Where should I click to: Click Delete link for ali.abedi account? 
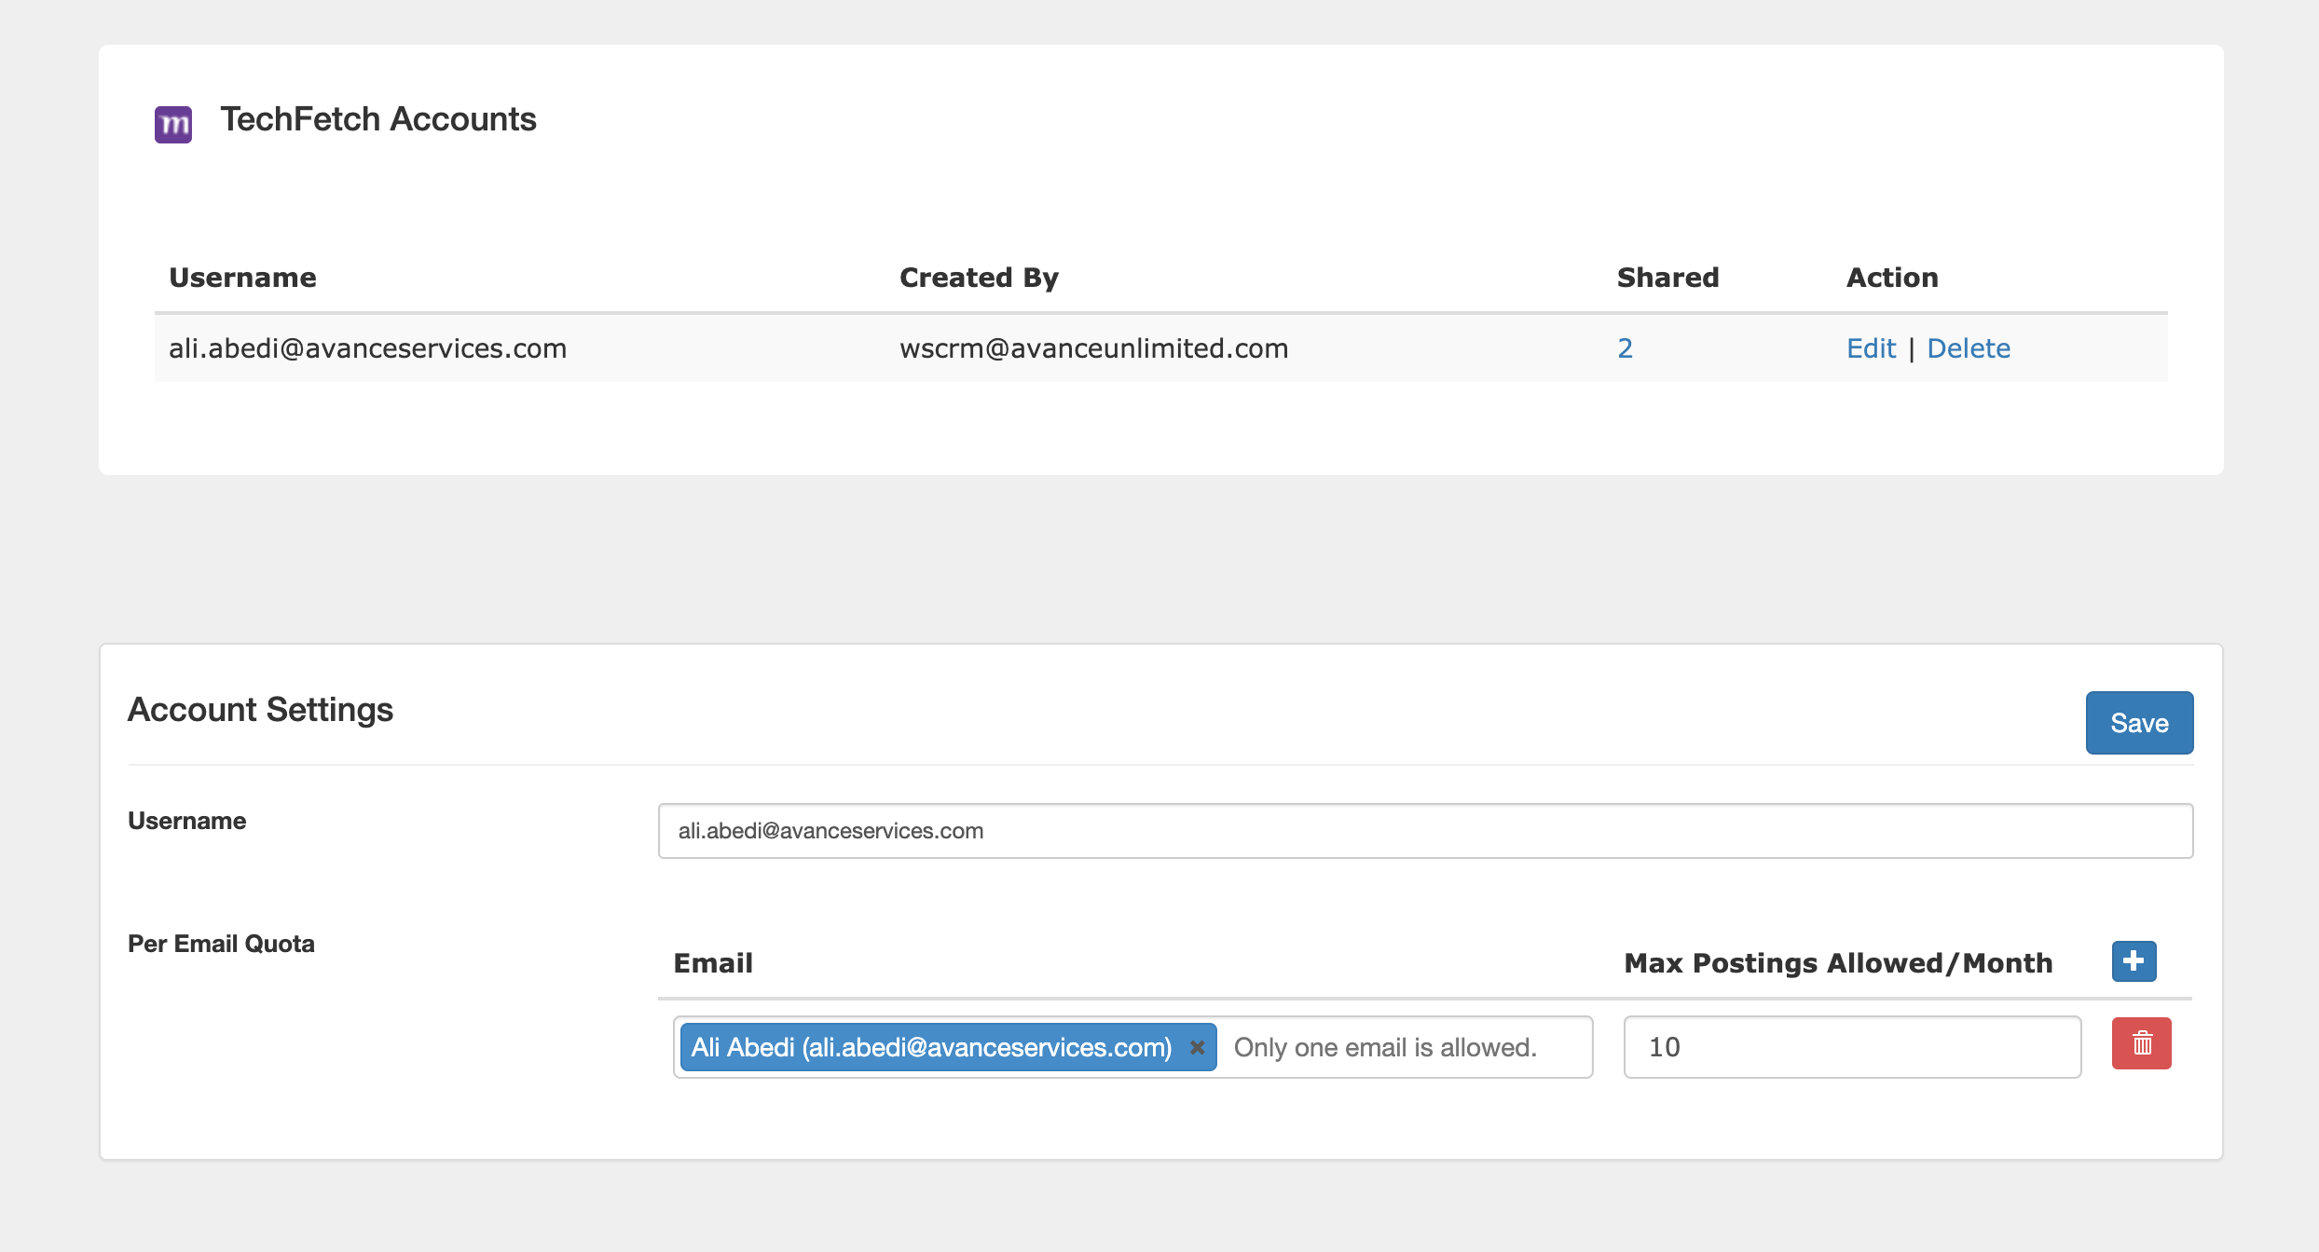[1969, 348]
